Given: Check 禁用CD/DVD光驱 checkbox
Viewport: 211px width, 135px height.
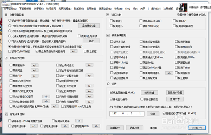Looking at the screenshot, I should (9, 51).
